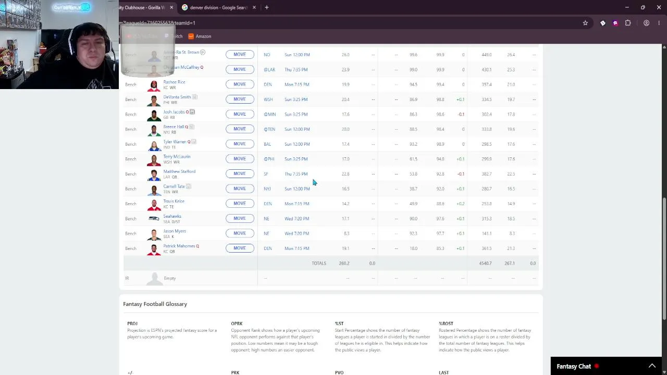Viewport: 667px width, 375px height.
Task: Open the Chrome profile avatar icon
Action: pos(646,23)
